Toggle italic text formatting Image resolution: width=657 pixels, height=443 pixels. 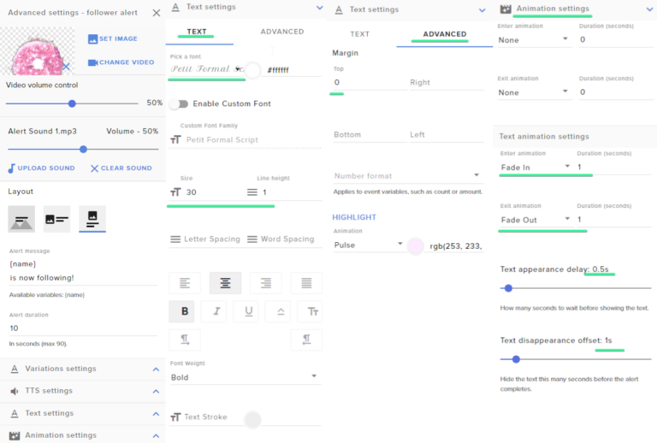[215, 312]
